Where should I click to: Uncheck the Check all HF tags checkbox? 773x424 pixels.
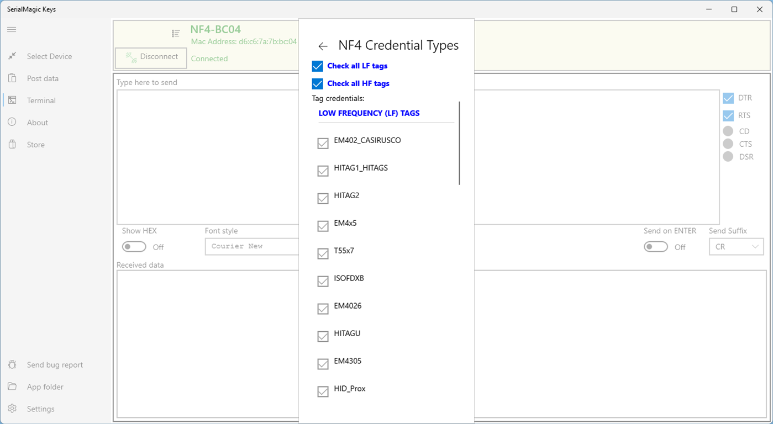[x=317, y=84]
